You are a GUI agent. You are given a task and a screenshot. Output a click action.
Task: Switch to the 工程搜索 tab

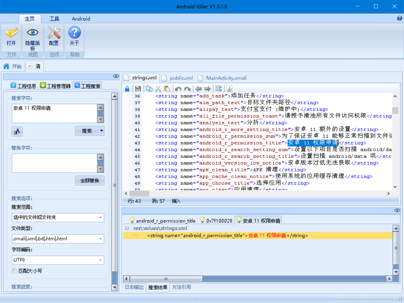coord(87,86)
